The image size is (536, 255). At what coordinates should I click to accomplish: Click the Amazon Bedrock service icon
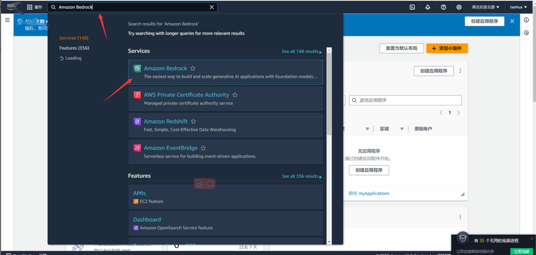pos(137,68)
